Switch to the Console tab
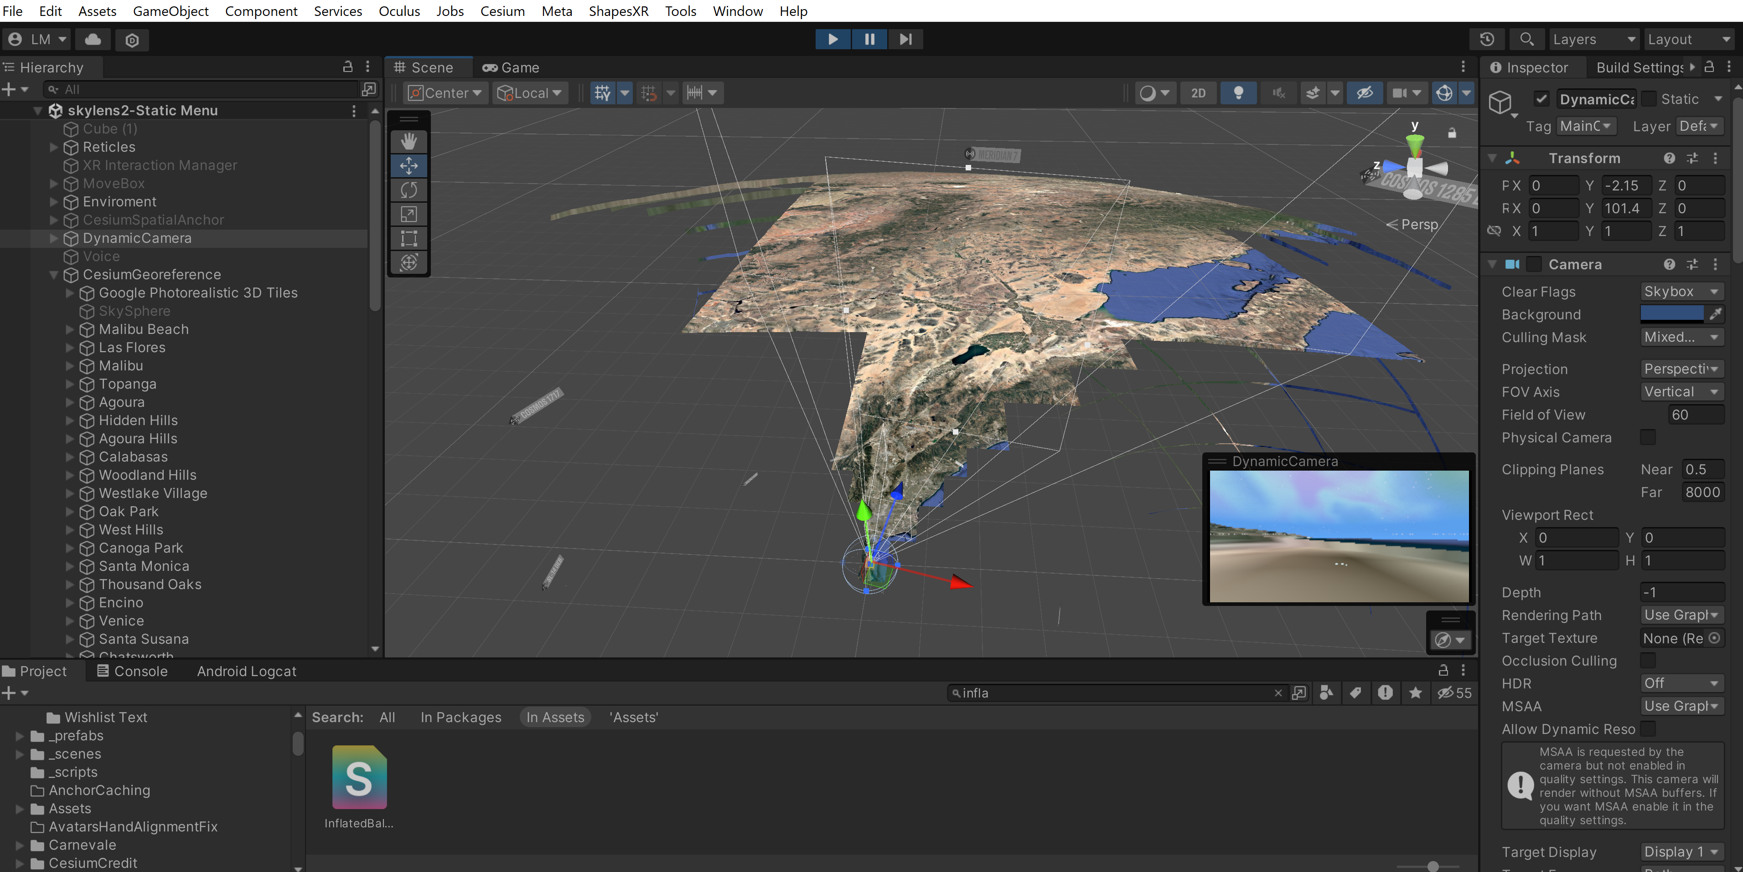 coord(133,671)
